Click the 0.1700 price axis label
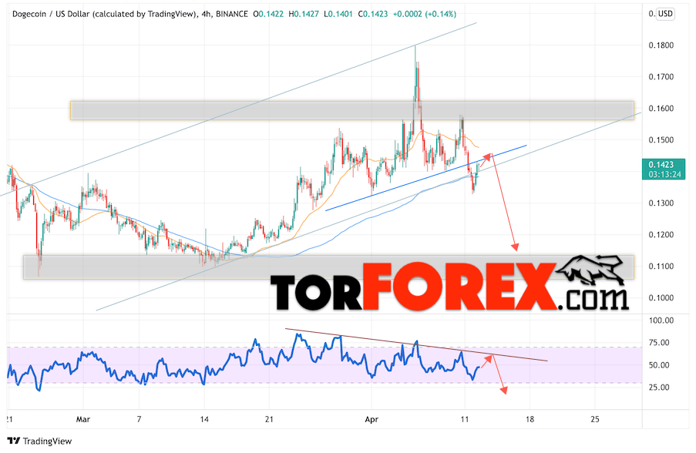The height and width of the screenshot is (453, 696). pyautogui.click(x=661, y=77)
